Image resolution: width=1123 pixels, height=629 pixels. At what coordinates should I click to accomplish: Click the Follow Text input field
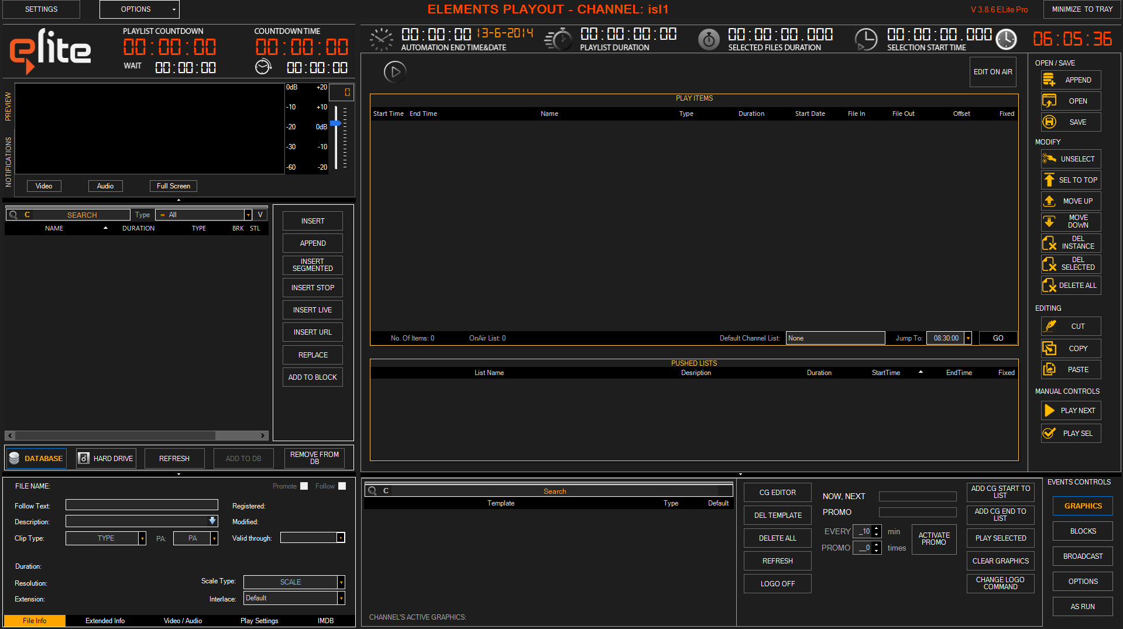pos(142,505)
